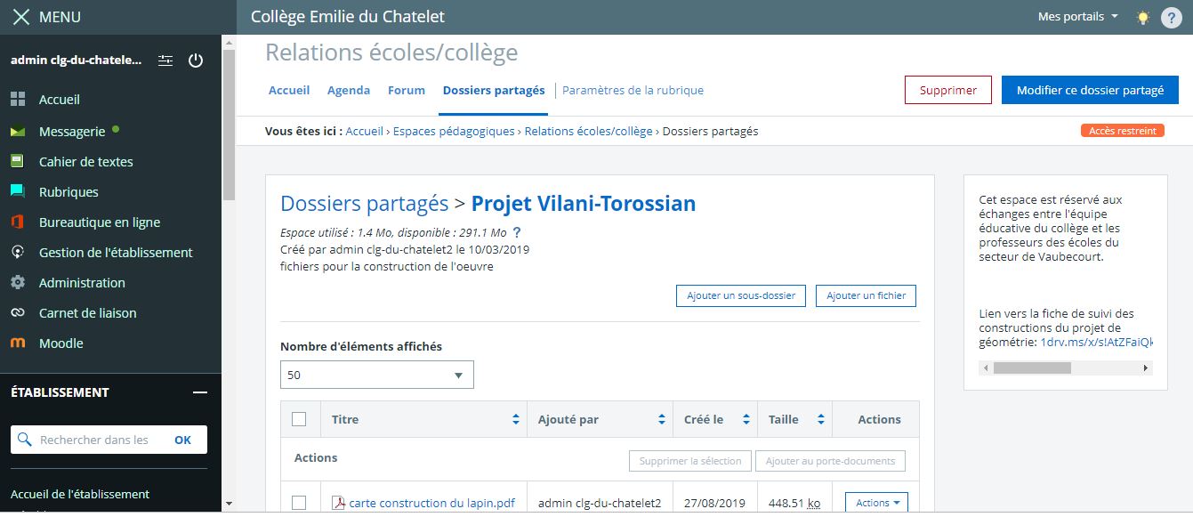
Task: Open the help question mark icon
Action: point(1170,17)
